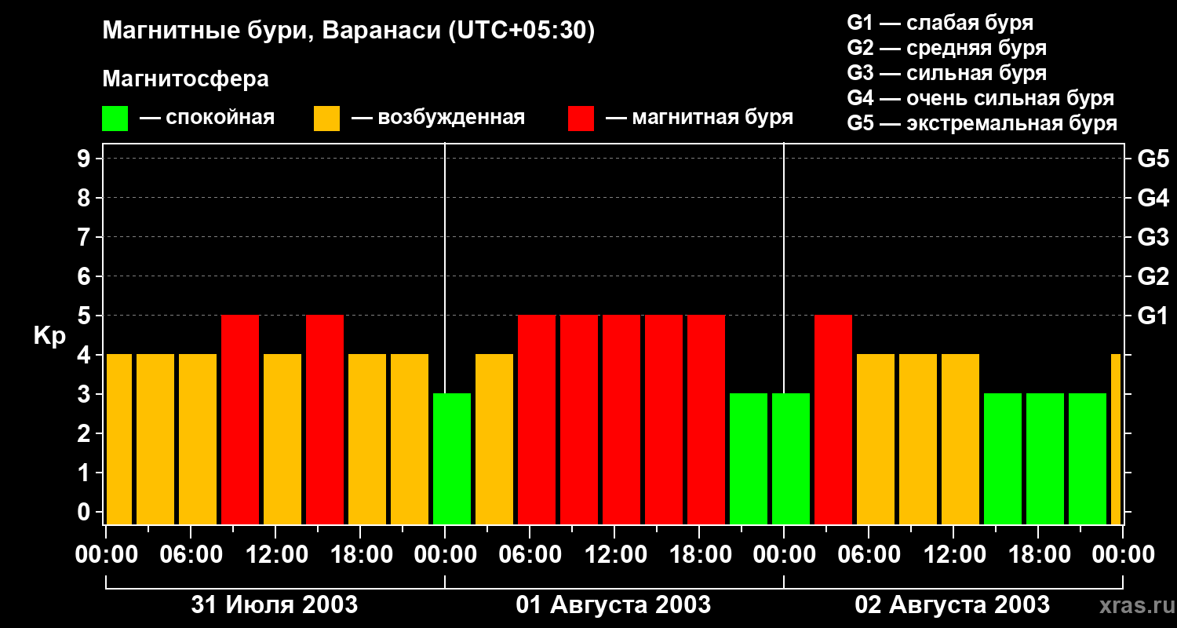Click Kp axis value '0'
The height and width of the screenshot is (628, 1177).
pyautogui.click(x=86, y=512)
